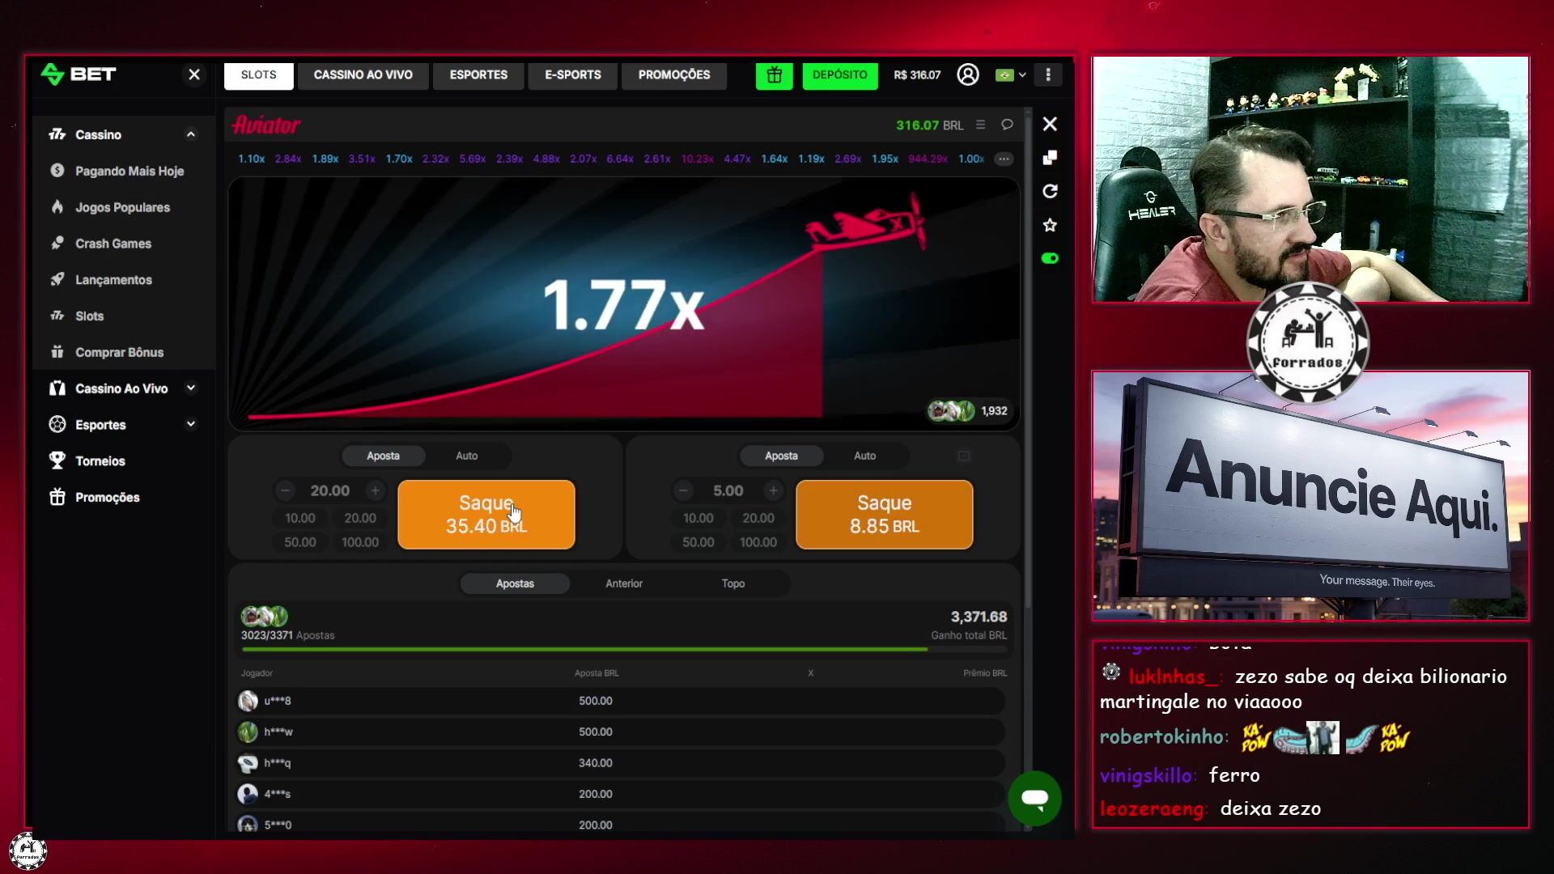Remove second bet panel with minus icon

[x=963, y=456]
